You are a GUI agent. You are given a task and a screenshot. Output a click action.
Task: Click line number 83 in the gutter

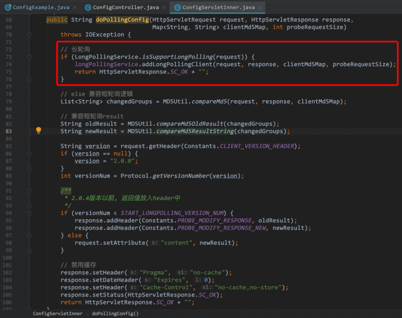[9, 131]
